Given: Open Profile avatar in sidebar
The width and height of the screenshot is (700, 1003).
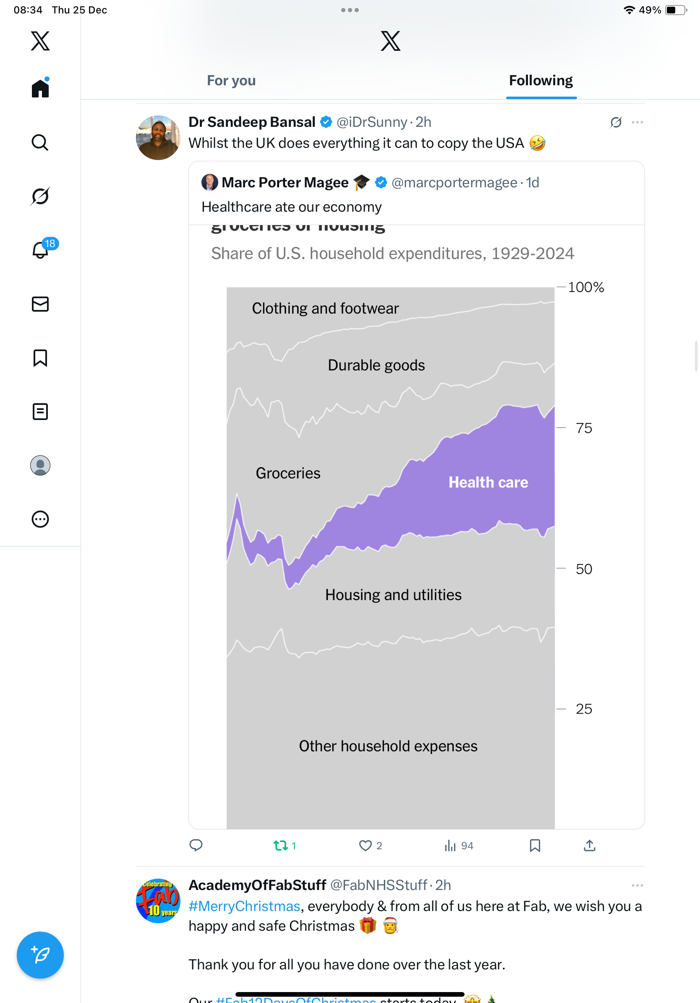Looking at the screenshot, I should (x=40, y=465).
